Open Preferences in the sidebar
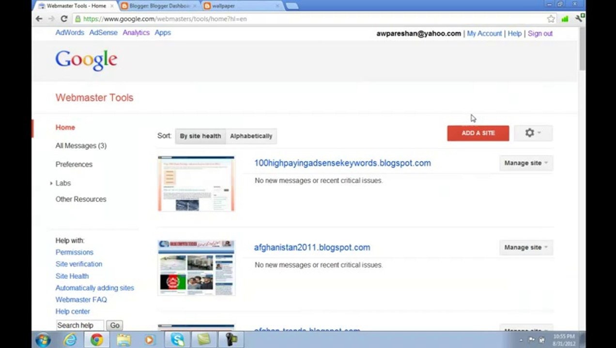 74,164
